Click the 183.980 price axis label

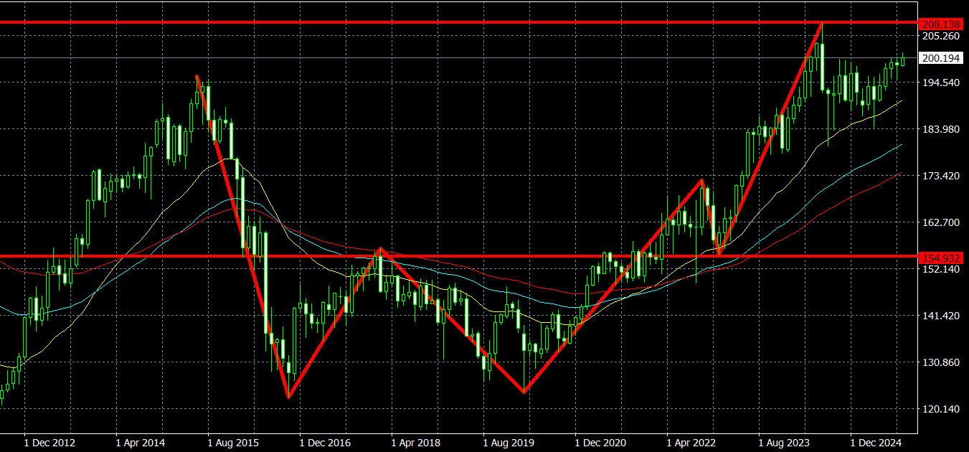coord(940,129)
